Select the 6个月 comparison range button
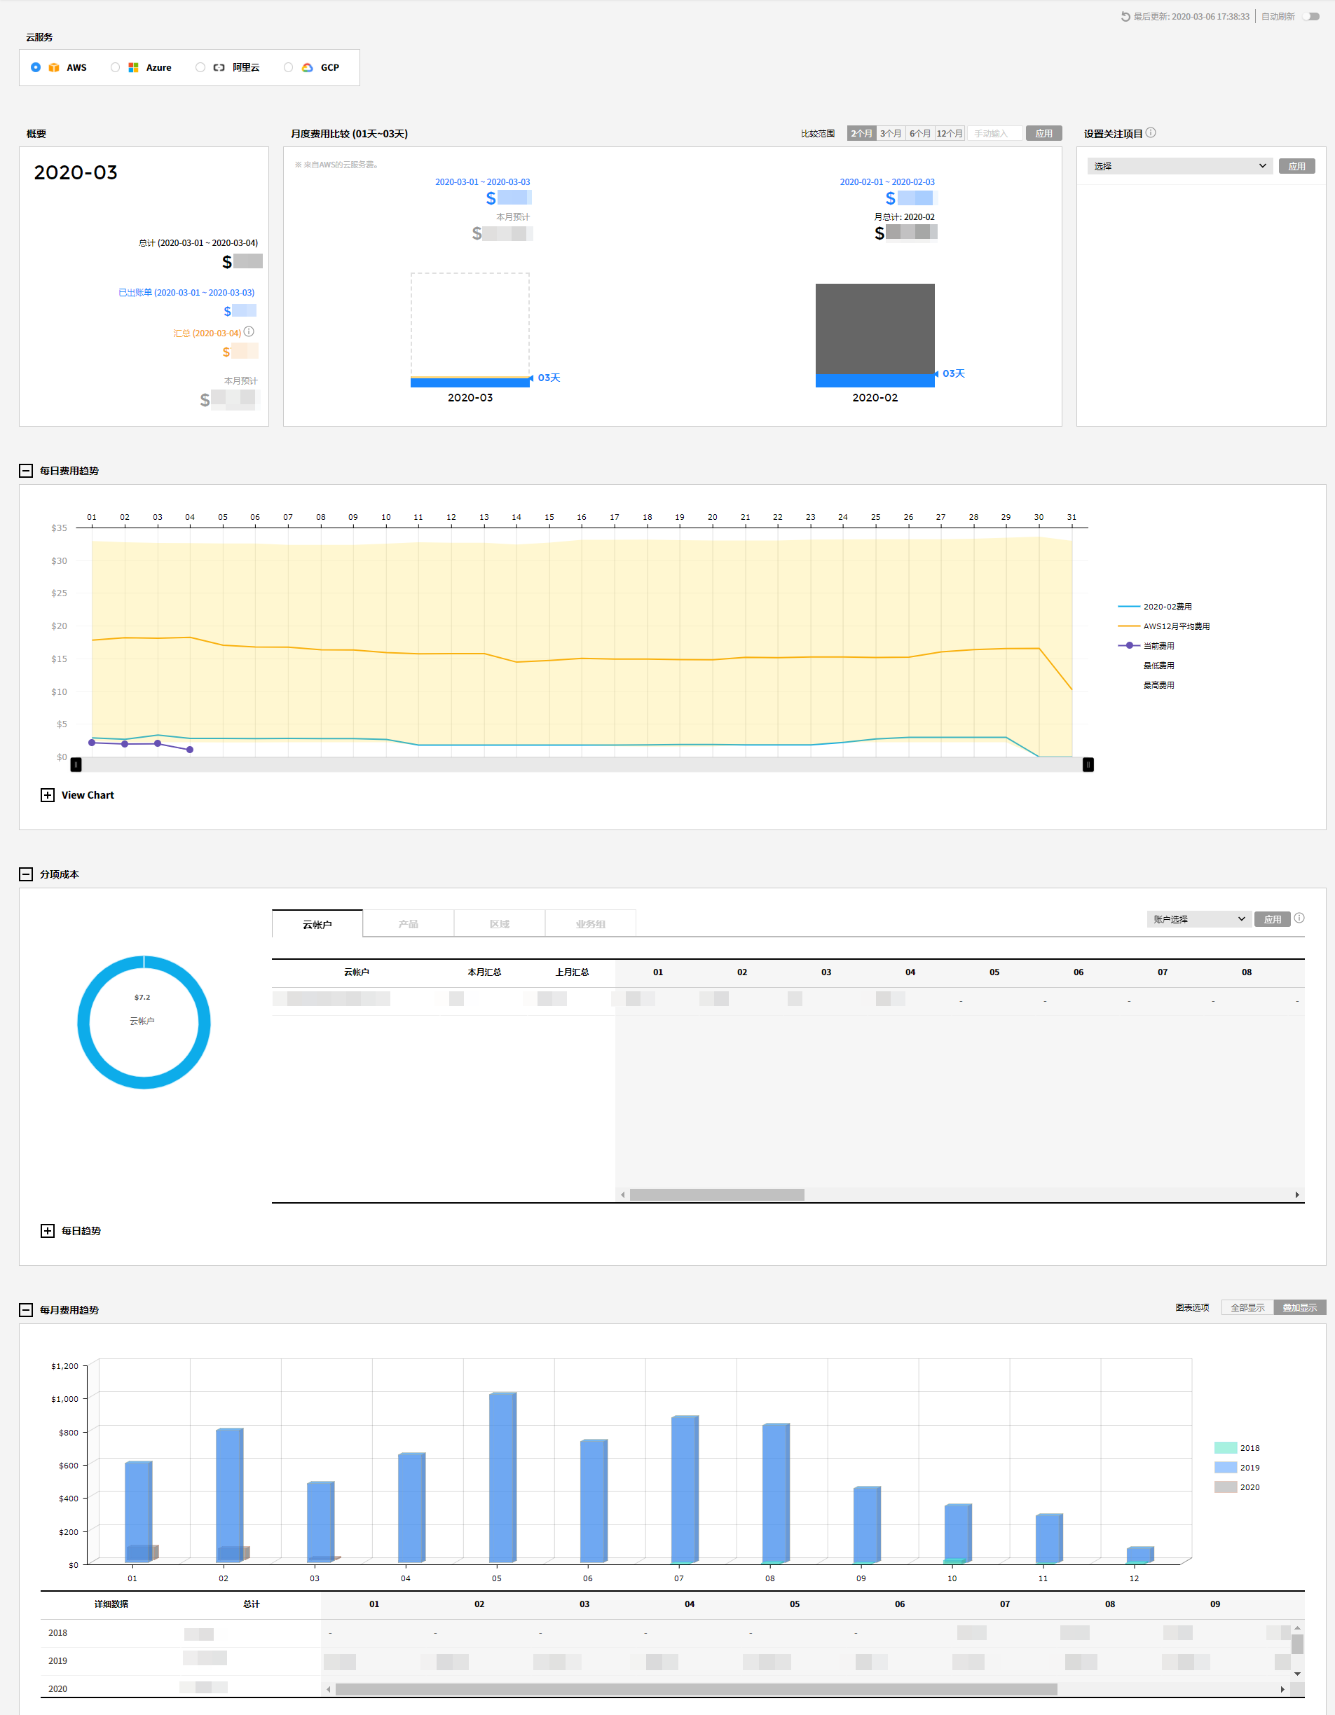The height and width of the screenshot is (1715, 1335). coord(919,134)
